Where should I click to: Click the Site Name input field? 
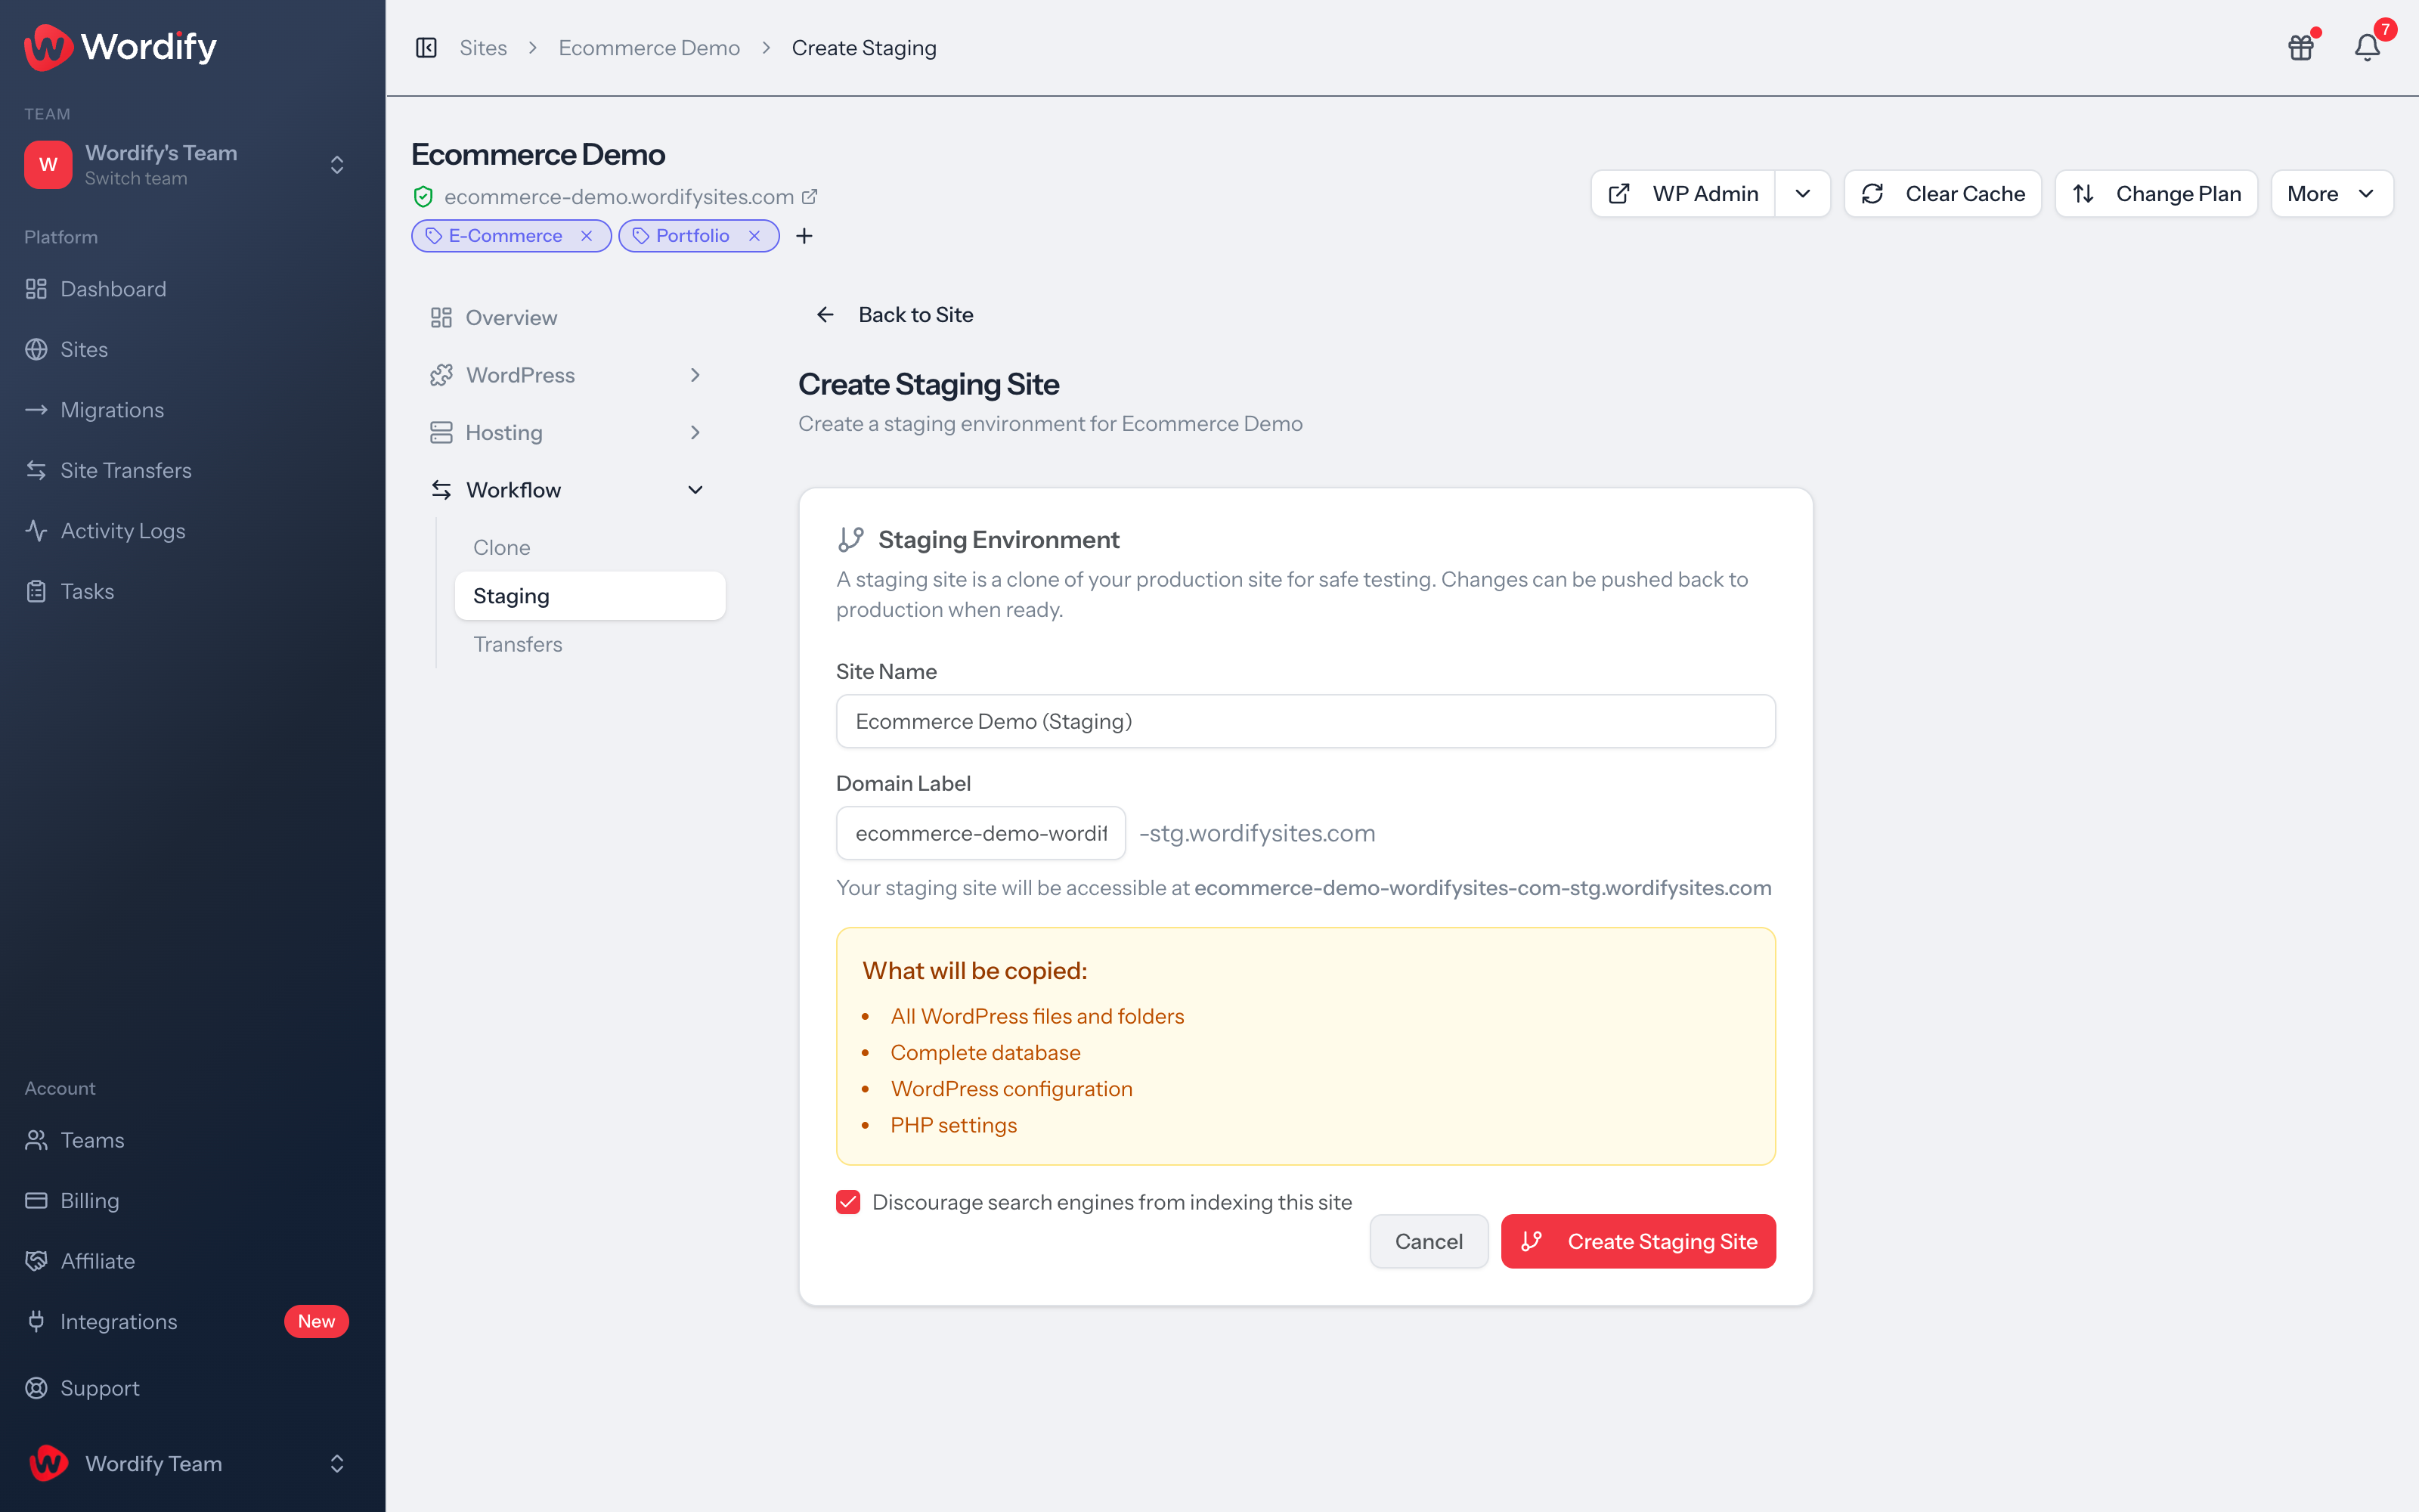tap(1306, 722)
